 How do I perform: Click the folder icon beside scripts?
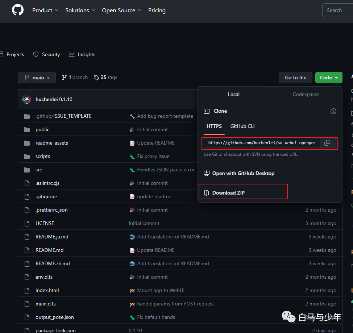coord(27,157)
